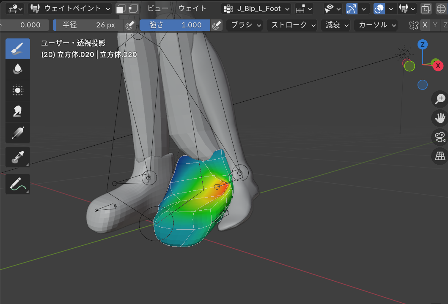The height and width of the screenshot is (304, 448).
Task: Expand the ストローク settings dropdown
Action: [292, 25]
